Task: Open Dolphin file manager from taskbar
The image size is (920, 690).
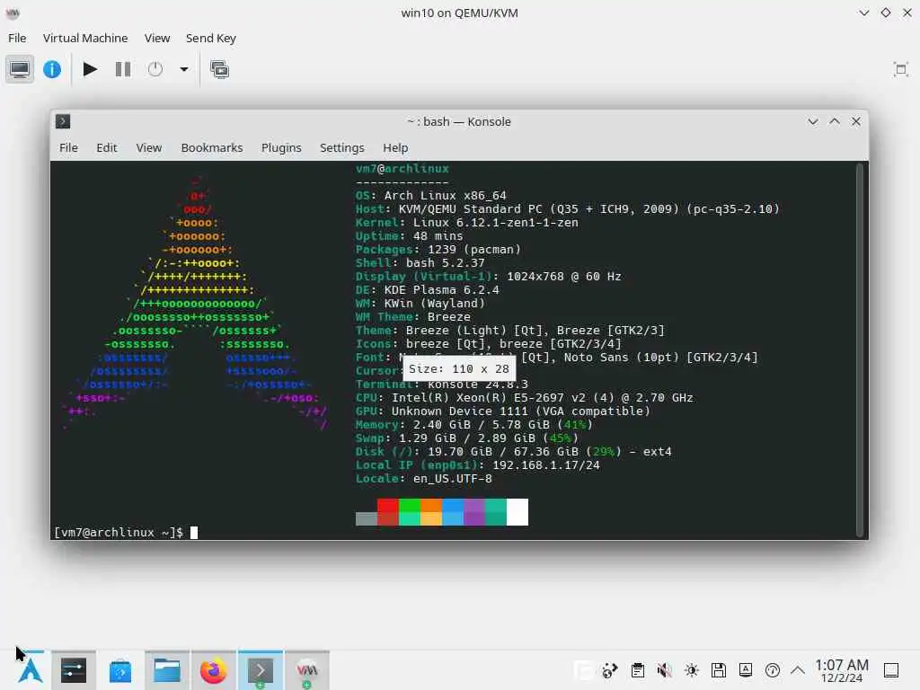Action: (x=167, y=670)
